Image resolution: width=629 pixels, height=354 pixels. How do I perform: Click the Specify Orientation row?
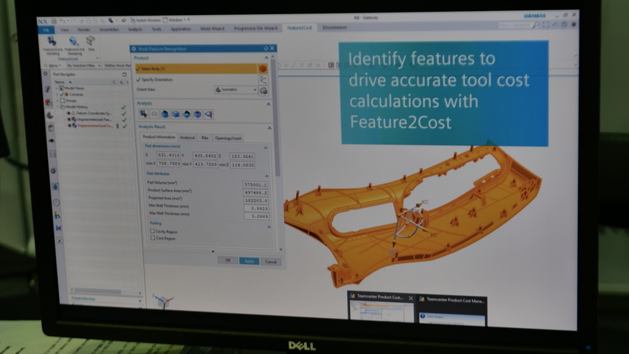tap(196, 79)
